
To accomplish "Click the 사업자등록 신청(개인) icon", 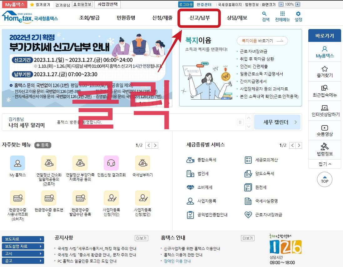I will (111, 199).
